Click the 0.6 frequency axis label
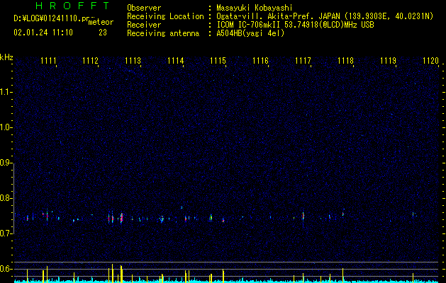The height and width of the screenshot is (283, 446). coord(6,269)
